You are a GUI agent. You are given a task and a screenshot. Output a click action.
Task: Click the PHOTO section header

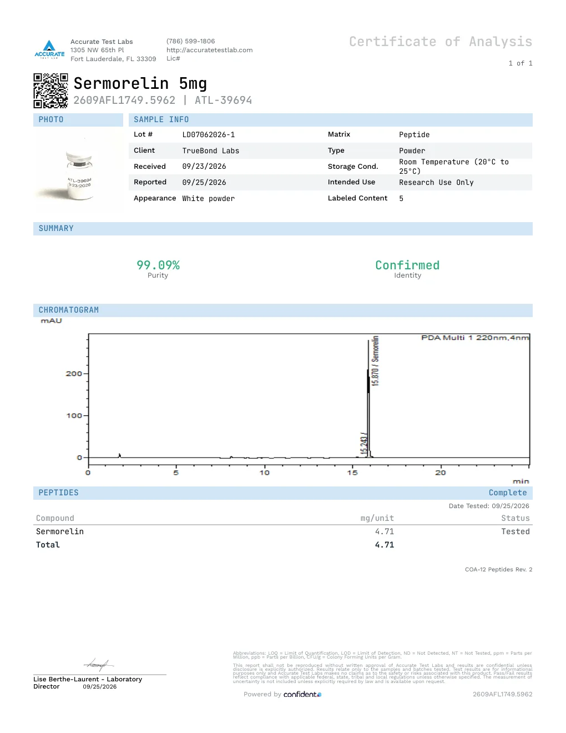coord(78,120)
